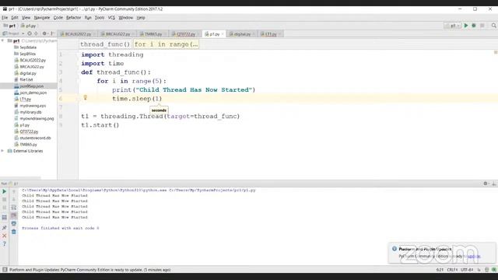Switch to QT0722.py editor tab
The height and width of the screenshot is (280, 498).
tap(185, 34)
